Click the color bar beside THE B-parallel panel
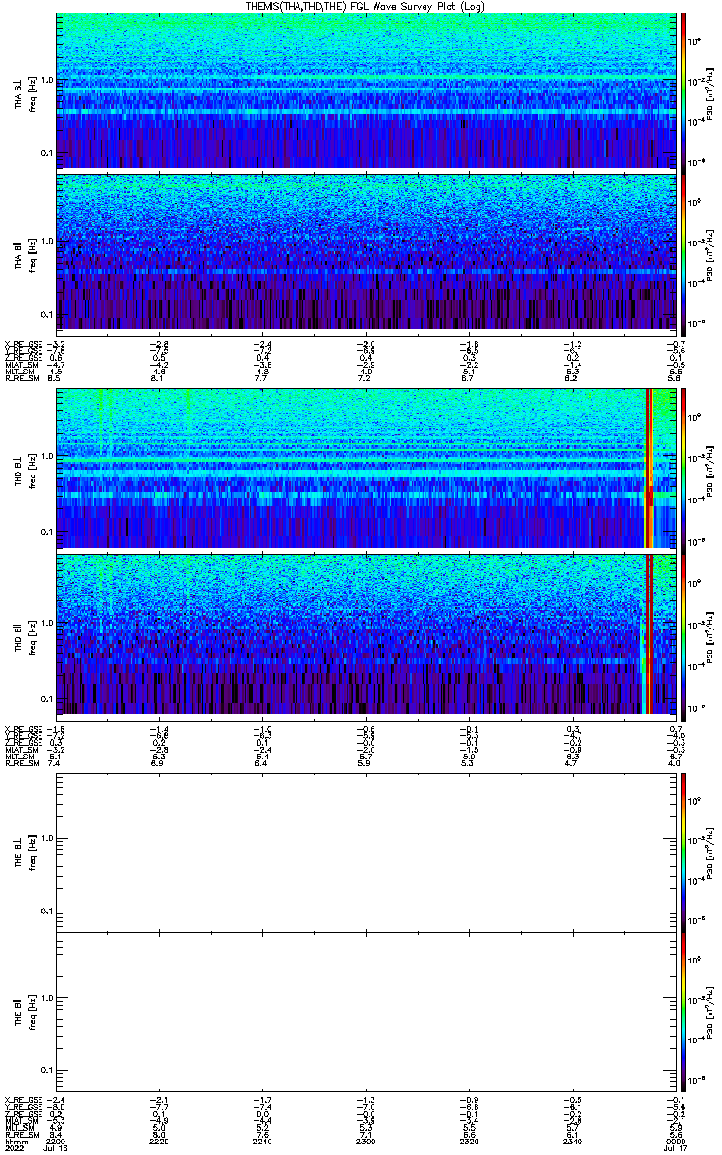722x1155 pixels. 684,1012
